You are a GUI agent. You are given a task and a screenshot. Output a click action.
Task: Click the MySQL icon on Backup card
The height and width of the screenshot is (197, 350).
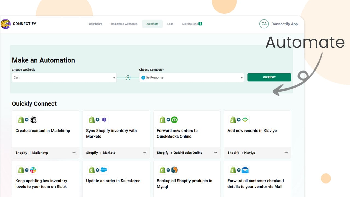174,170
